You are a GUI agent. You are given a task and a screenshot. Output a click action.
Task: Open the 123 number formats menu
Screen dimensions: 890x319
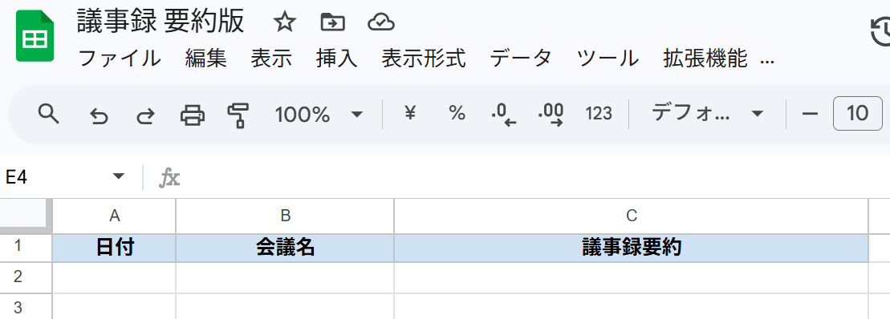tap(599, 114)
